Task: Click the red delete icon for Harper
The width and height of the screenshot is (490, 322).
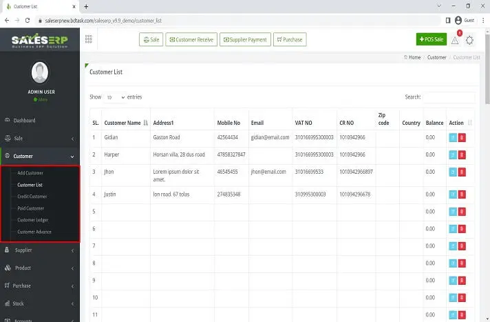Action: click(x=462, y=154)
